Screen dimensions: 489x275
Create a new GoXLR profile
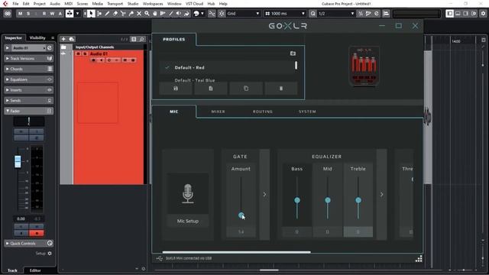(211, 89)
